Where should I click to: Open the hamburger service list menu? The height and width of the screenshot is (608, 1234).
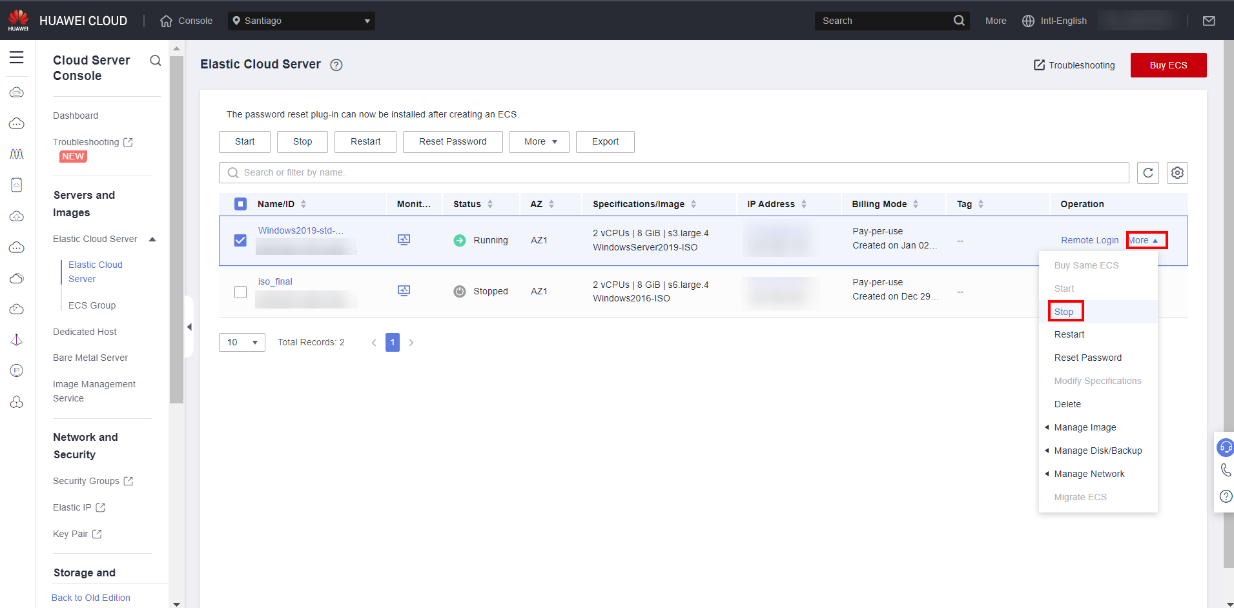point(17,57)
